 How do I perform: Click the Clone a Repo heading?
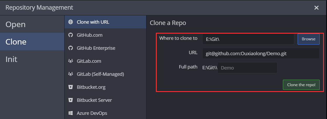click(168, 23)
